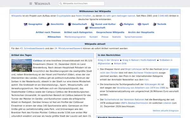Go to Artikel nach Kategorien
Viewport: 190px width, 118px height.
coord(78,32)
